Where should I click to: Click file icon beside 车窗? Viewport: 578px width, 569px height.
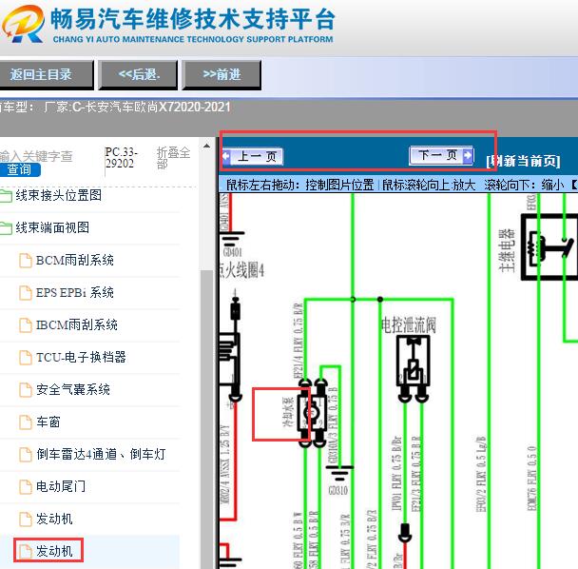pyautogui.click(x=26, y=422)
